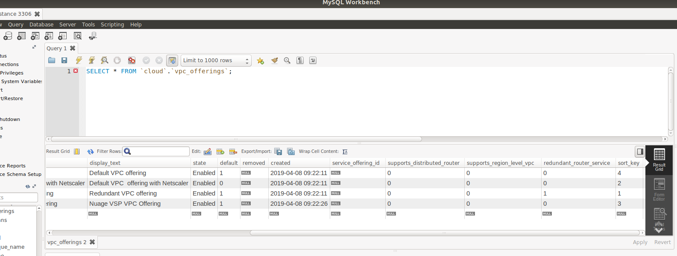The height and width of the screenshot is (256, 677).
Task: Export recordset to external file
Action: [278, 152]
